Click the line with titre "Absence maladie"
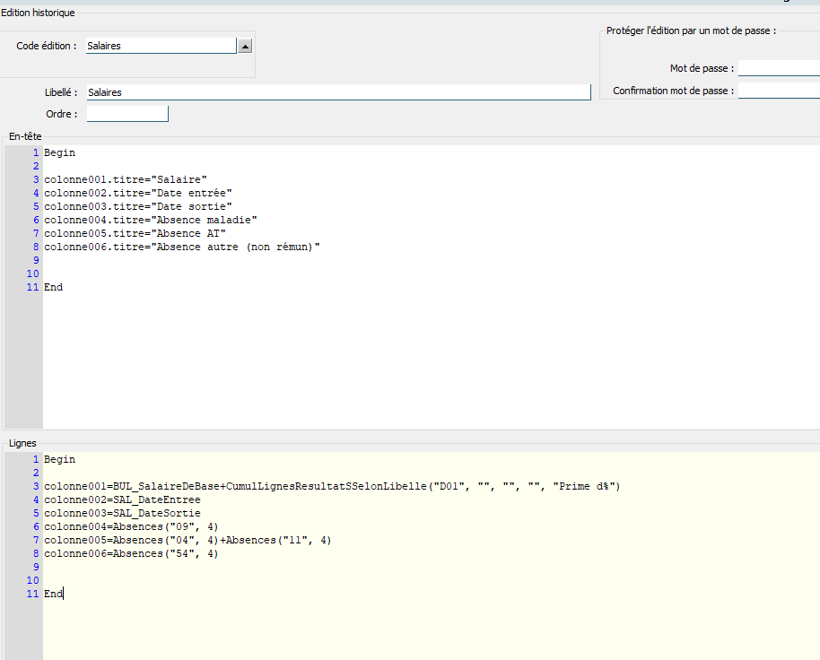The width and height of the screenshot is (820, 660). click(x=151, y=220)
